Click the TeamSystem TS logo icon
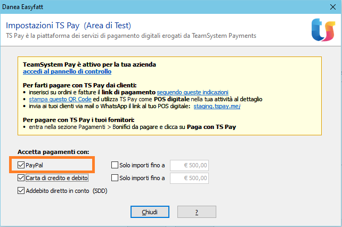 (x=323, y=30)
